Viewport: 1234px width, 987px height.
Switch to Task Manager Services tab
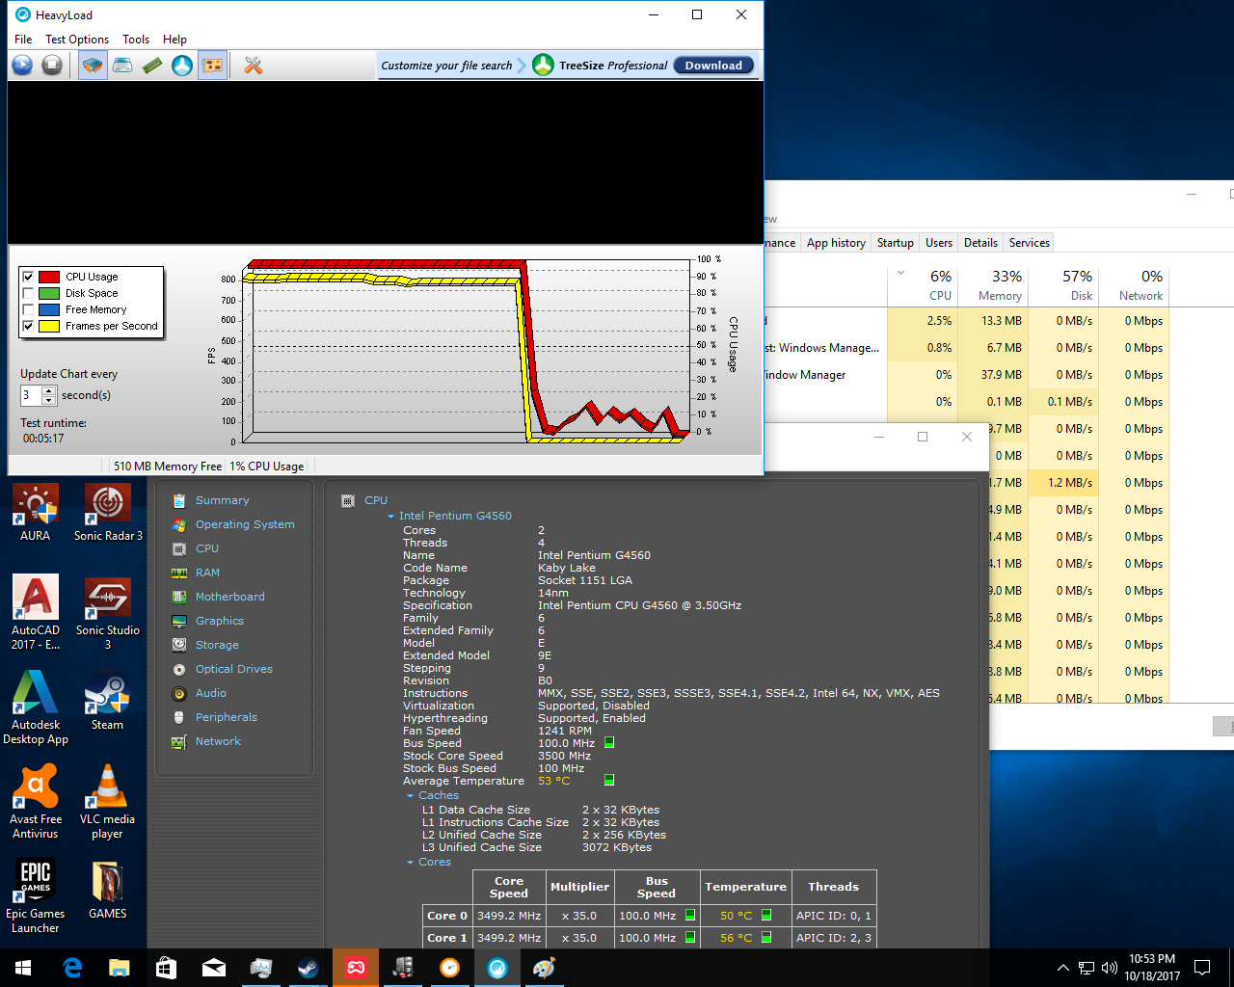1029,243
